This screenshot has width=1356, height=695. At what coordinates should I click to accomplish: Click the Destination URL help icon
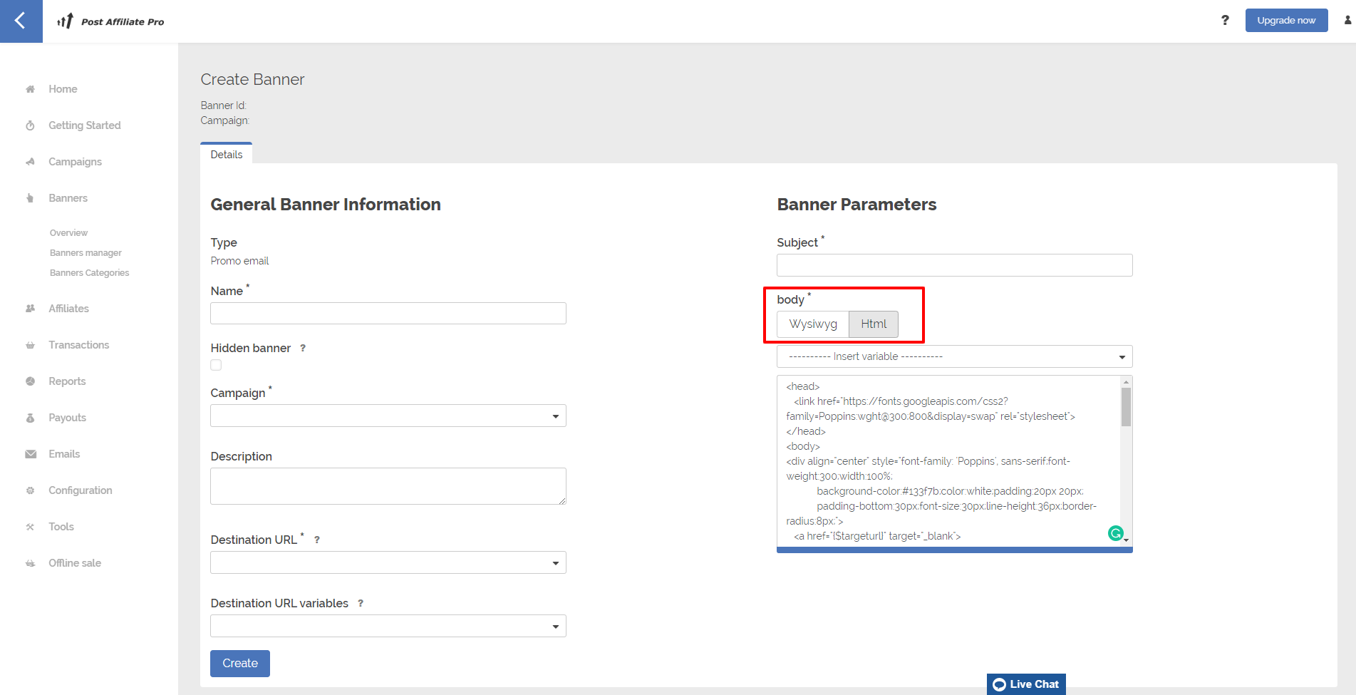(x=317, y=540)
